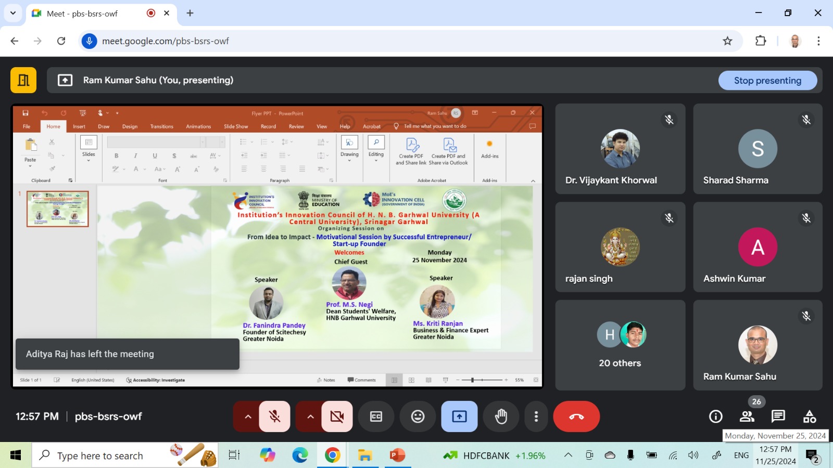Click the raise hand icon

pos(501,417)
